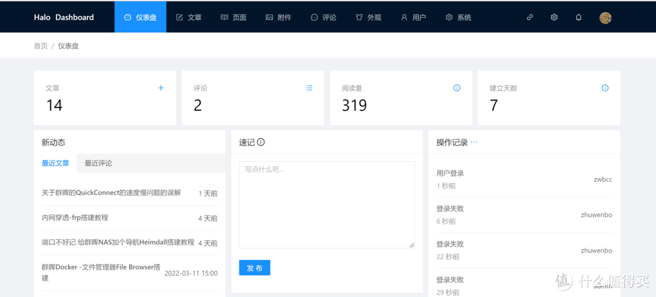Add new article with plus icon
The image size is (656, 297).
point(160,88)
